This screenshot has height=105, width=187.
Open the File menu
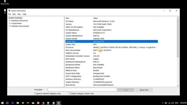(10, 14)
